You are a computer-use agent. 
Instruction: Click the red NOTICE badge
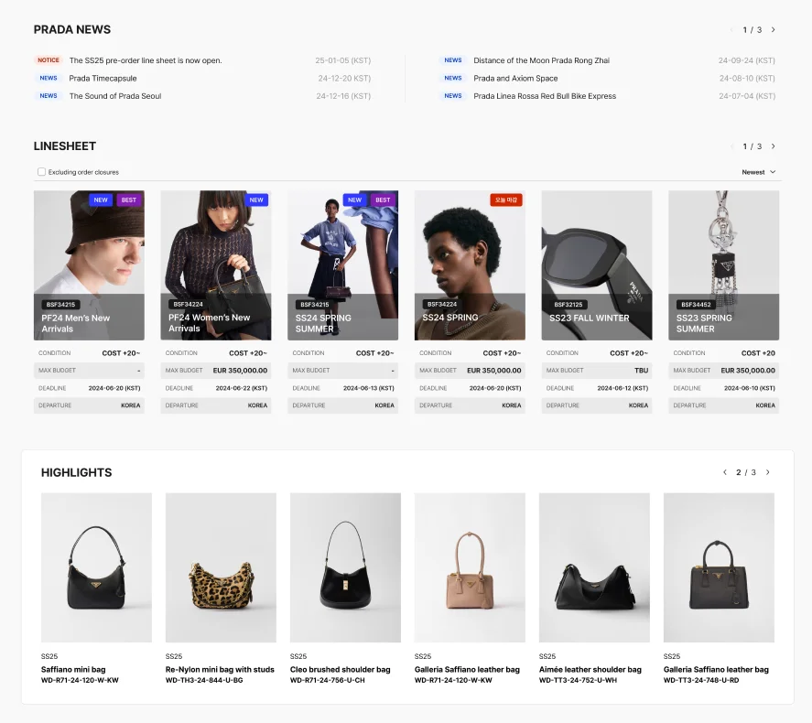48,60
